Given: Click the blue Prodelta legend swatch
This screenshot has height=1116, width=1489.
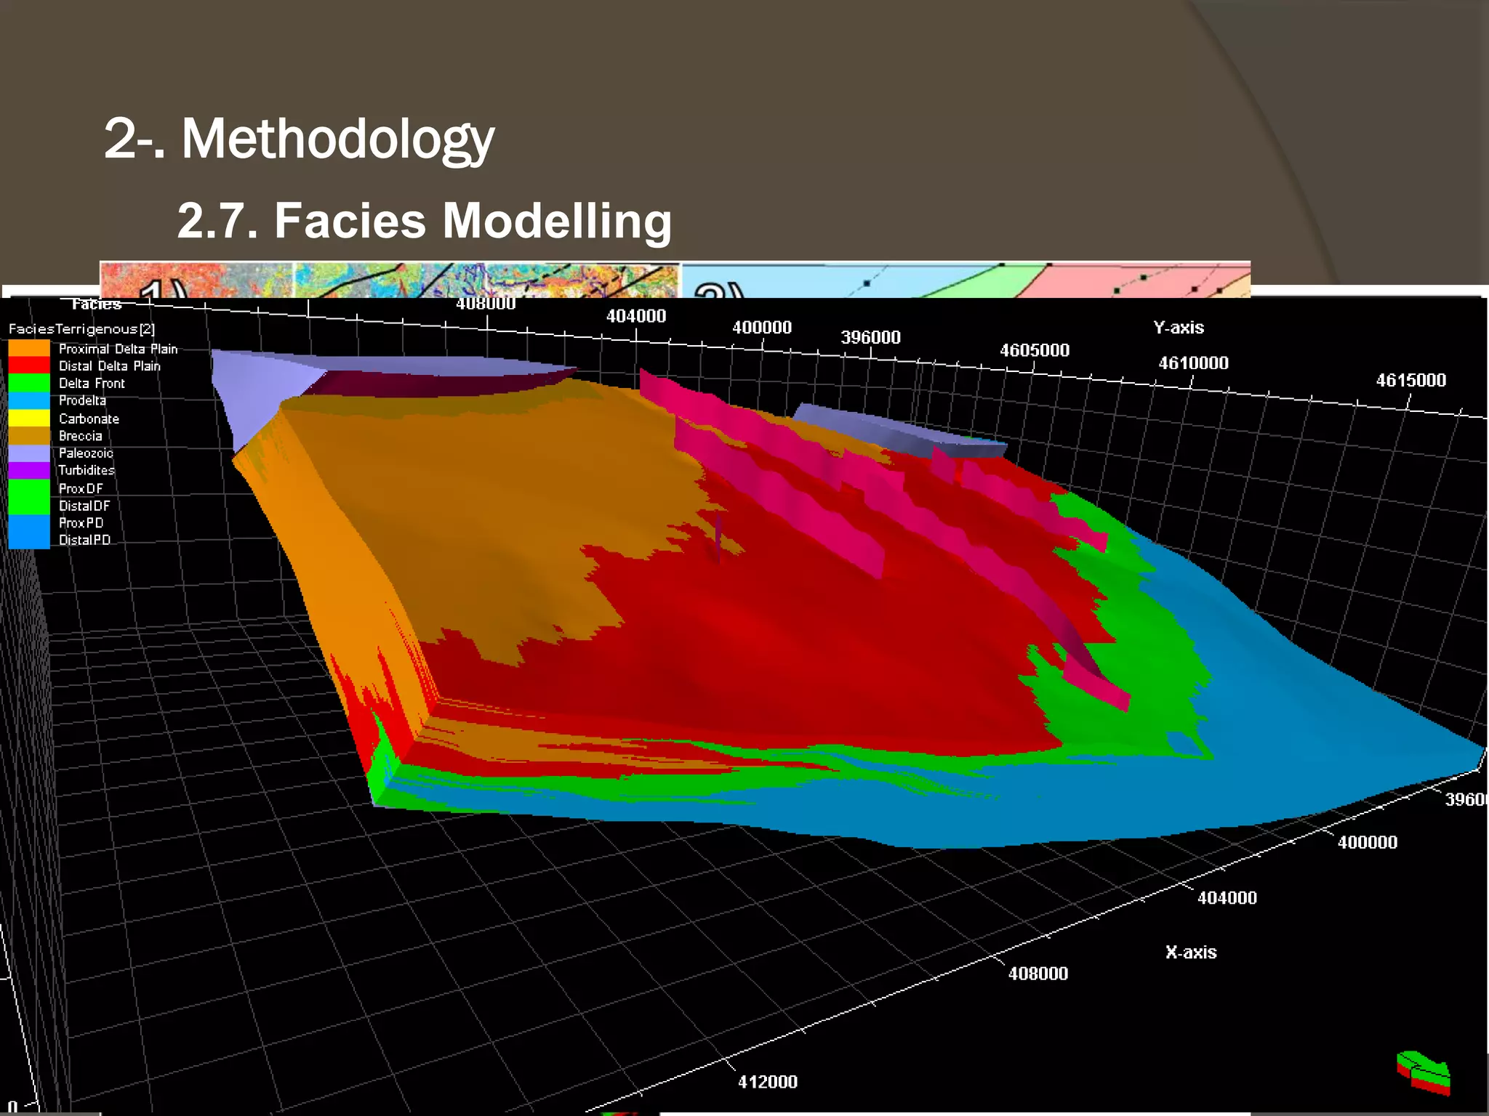Looking at the screenshot, I should coord(29,401).
